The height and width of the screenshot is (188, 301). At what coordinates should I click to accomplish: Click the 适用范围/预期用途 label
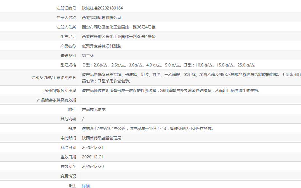(x=60, y=91)
